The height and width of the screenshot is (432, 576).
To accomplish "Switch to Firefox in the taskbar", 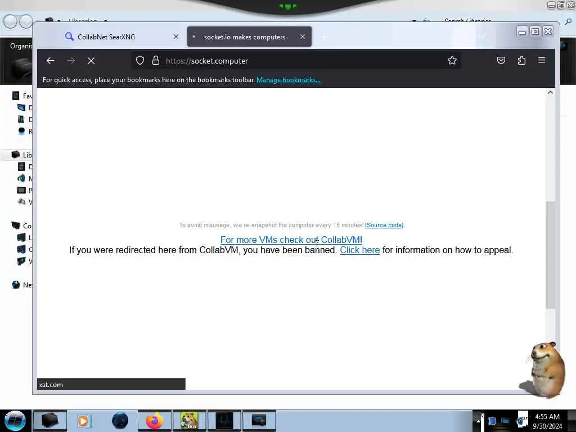I will click(x=155, y=421).
